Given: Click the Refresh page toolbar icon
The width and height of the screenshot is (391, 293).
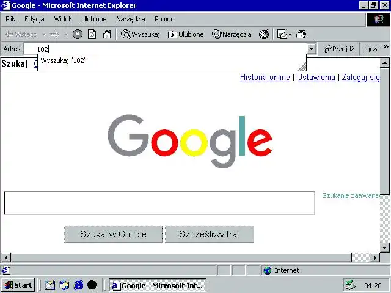Looking at the screenshot, I should pos(92,34).
